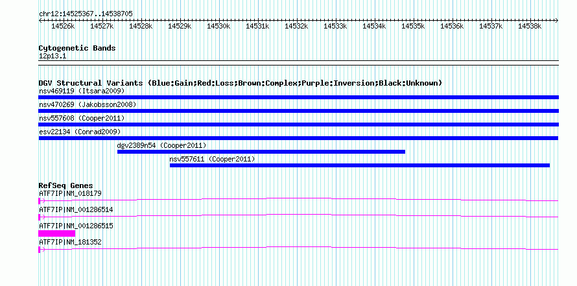Click the ATF7IP NM_018179 intron line

298,199
